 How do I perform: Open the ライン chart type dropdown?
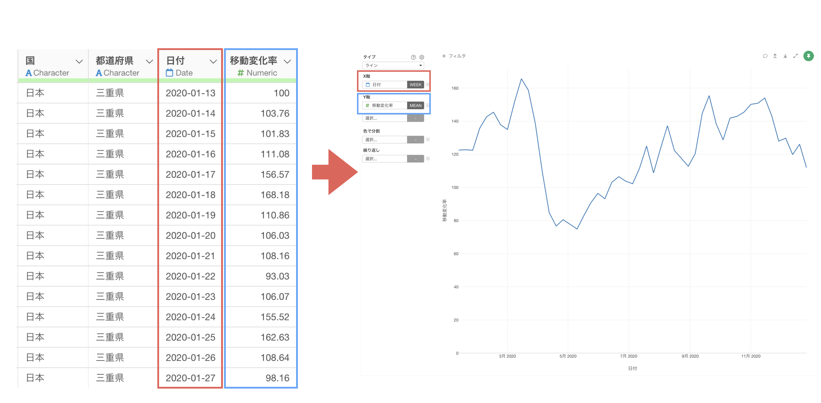coord(393,65)
